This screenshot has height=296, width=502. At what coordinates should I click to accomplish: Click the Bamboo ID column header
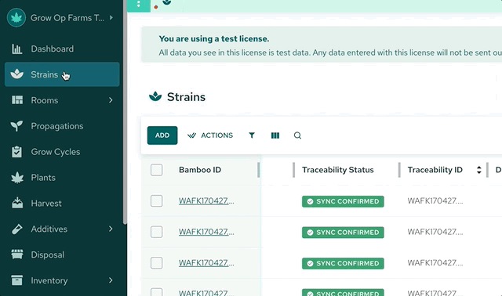[x=200, y=170]
